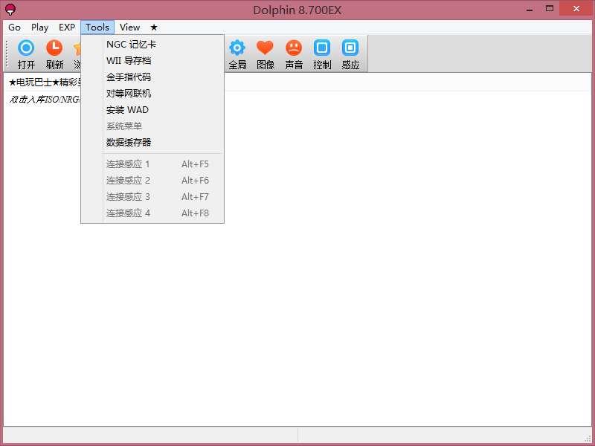Open the View menu
The image size is (595, 446).
coord(129,28)
